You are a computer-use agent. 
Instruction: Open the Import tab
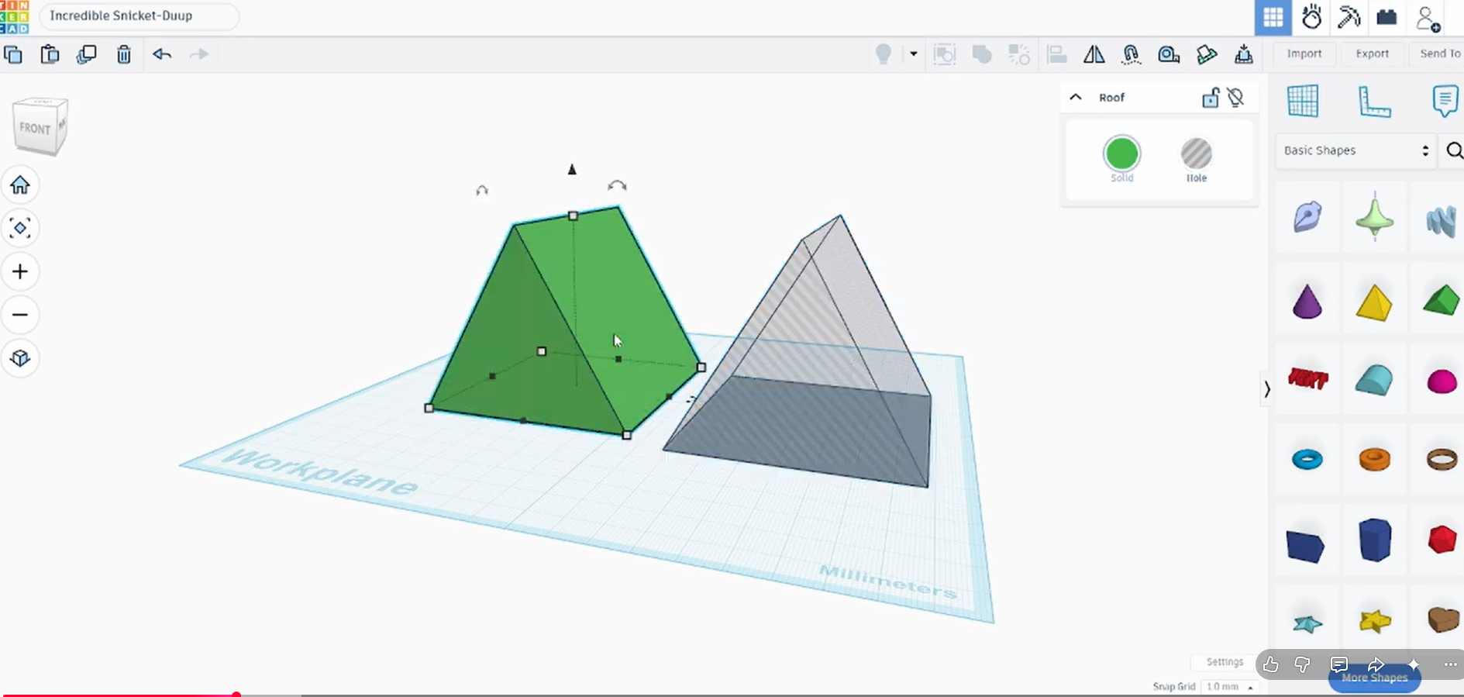click(1304, 53)
